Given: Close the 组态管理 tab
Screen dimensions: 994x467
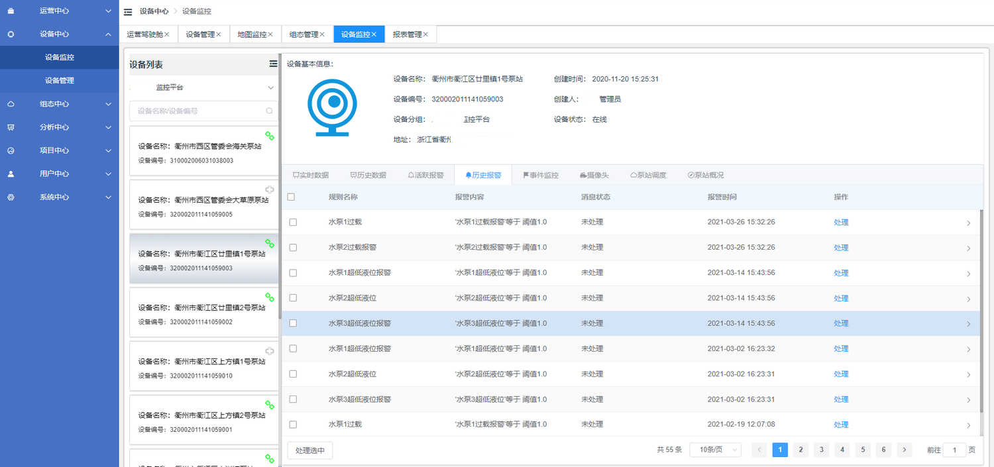Looking at the screenshot, I should point(322,34).
